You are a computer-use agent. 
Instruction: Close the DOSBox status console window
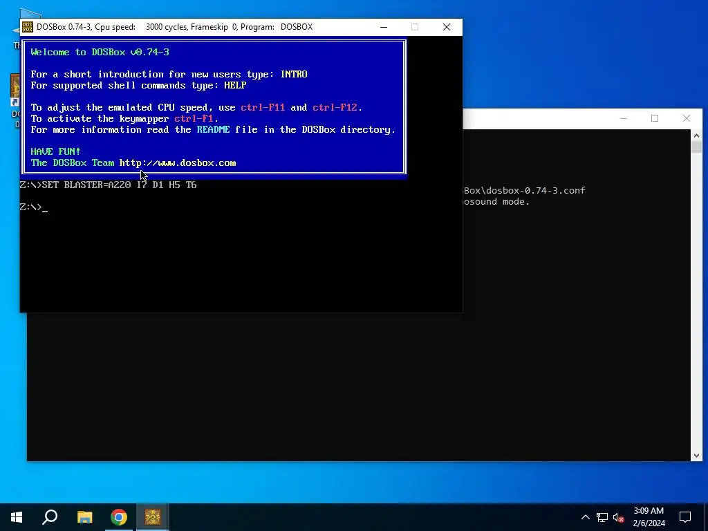pos(687,118)
